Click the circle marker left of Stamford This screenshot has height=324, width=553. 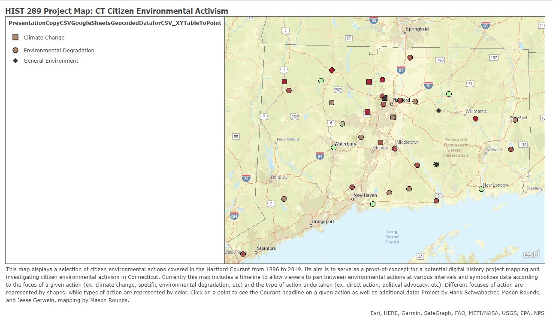(243, 254)
